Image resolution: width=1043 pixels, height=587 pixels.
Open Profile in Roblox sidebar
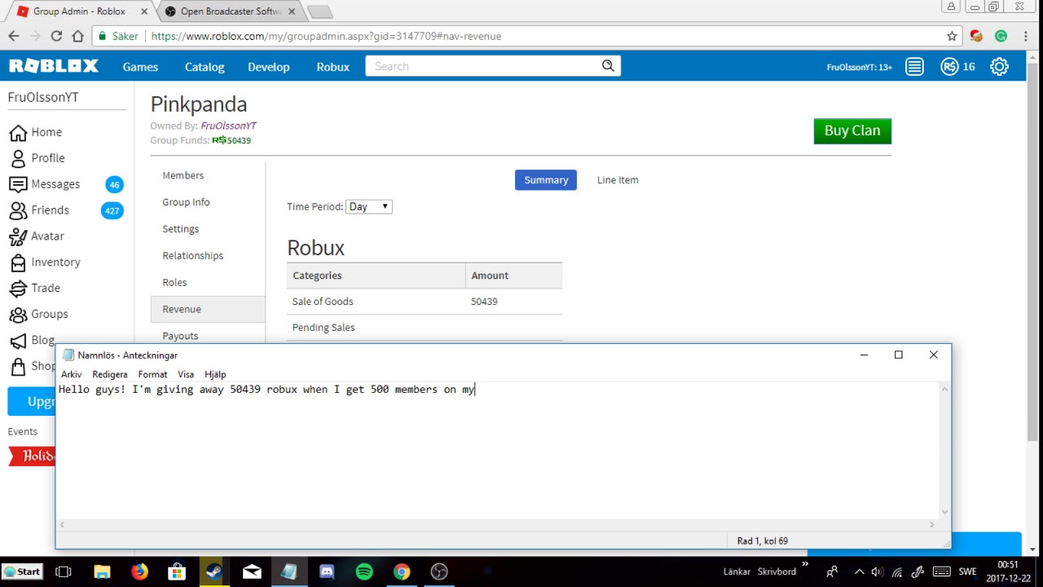[37, 158]
